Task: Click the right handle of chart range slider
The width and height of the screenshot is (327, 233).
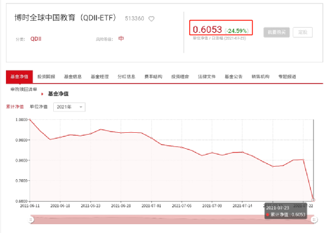Action: (314, 219)
